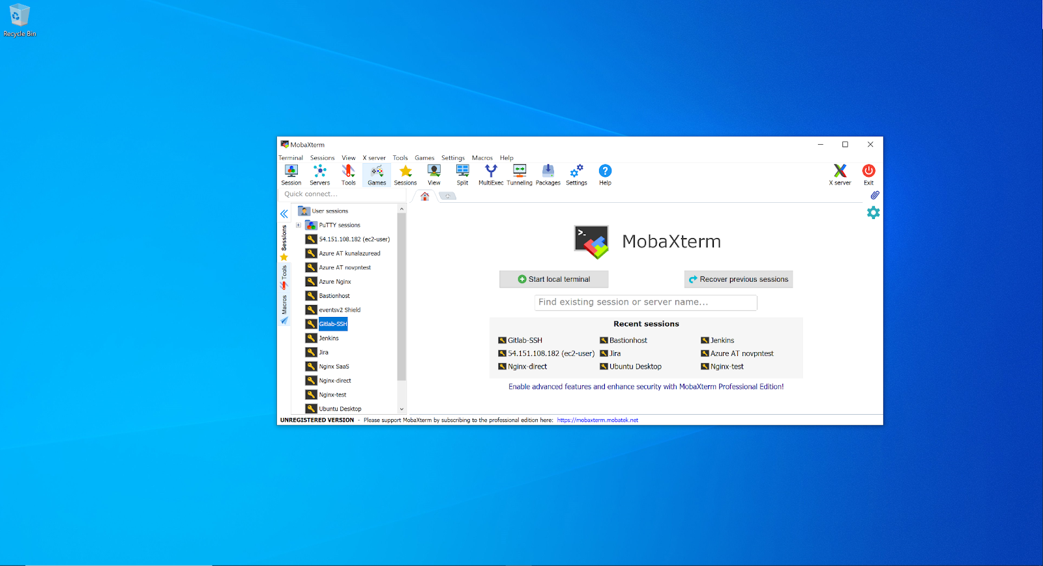
Task: Click Professional Edition upgrade link
Action: pyautogui.click(x=646, y=387)
